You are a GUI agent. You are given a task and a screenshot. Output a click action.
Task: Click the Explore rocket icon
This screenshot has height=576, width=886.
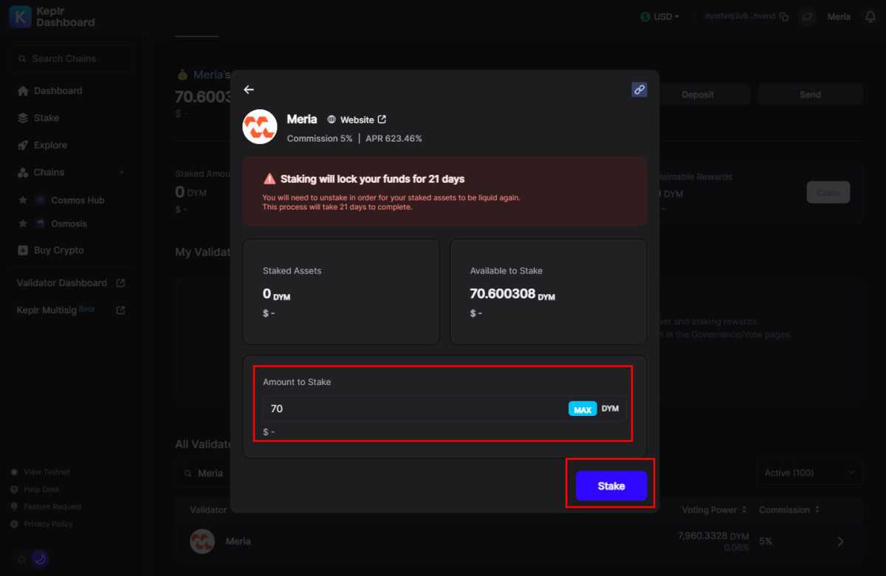(x=23, y=145)
